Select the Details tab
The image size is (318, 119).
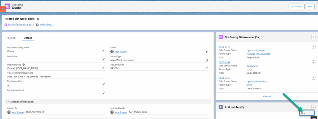[28, 38]
